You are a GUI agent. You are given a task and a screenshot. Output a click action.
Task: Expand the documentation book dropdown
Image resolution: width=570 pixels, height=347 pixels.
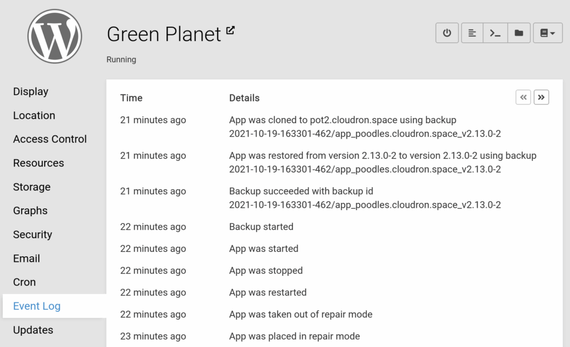pos(548,33)
